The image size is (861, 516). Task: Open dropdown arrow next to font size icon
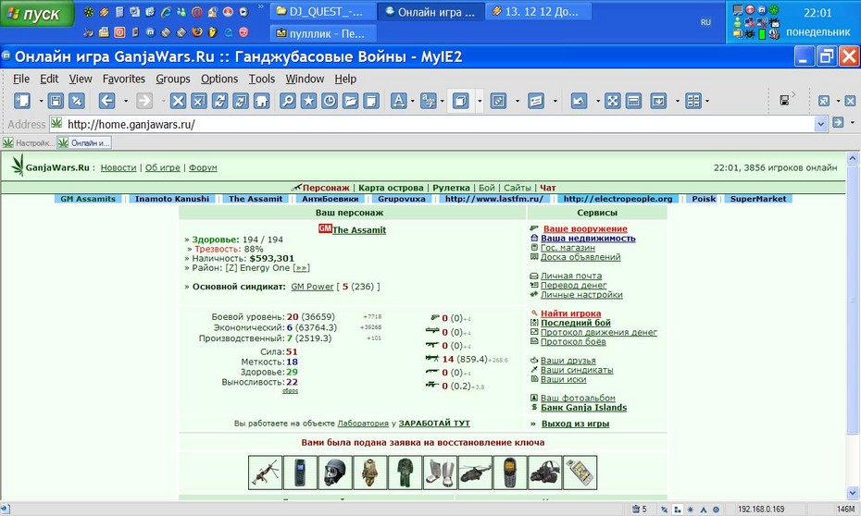(x=412, y=101)
